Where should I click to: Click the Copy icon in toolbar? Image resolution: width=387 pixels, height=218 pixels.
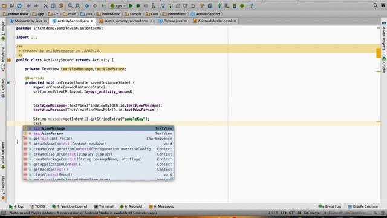pos(53,5)
